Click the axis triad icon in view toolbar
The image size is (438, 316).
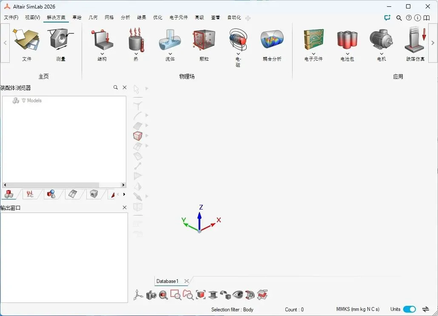[x=138, y=295]
